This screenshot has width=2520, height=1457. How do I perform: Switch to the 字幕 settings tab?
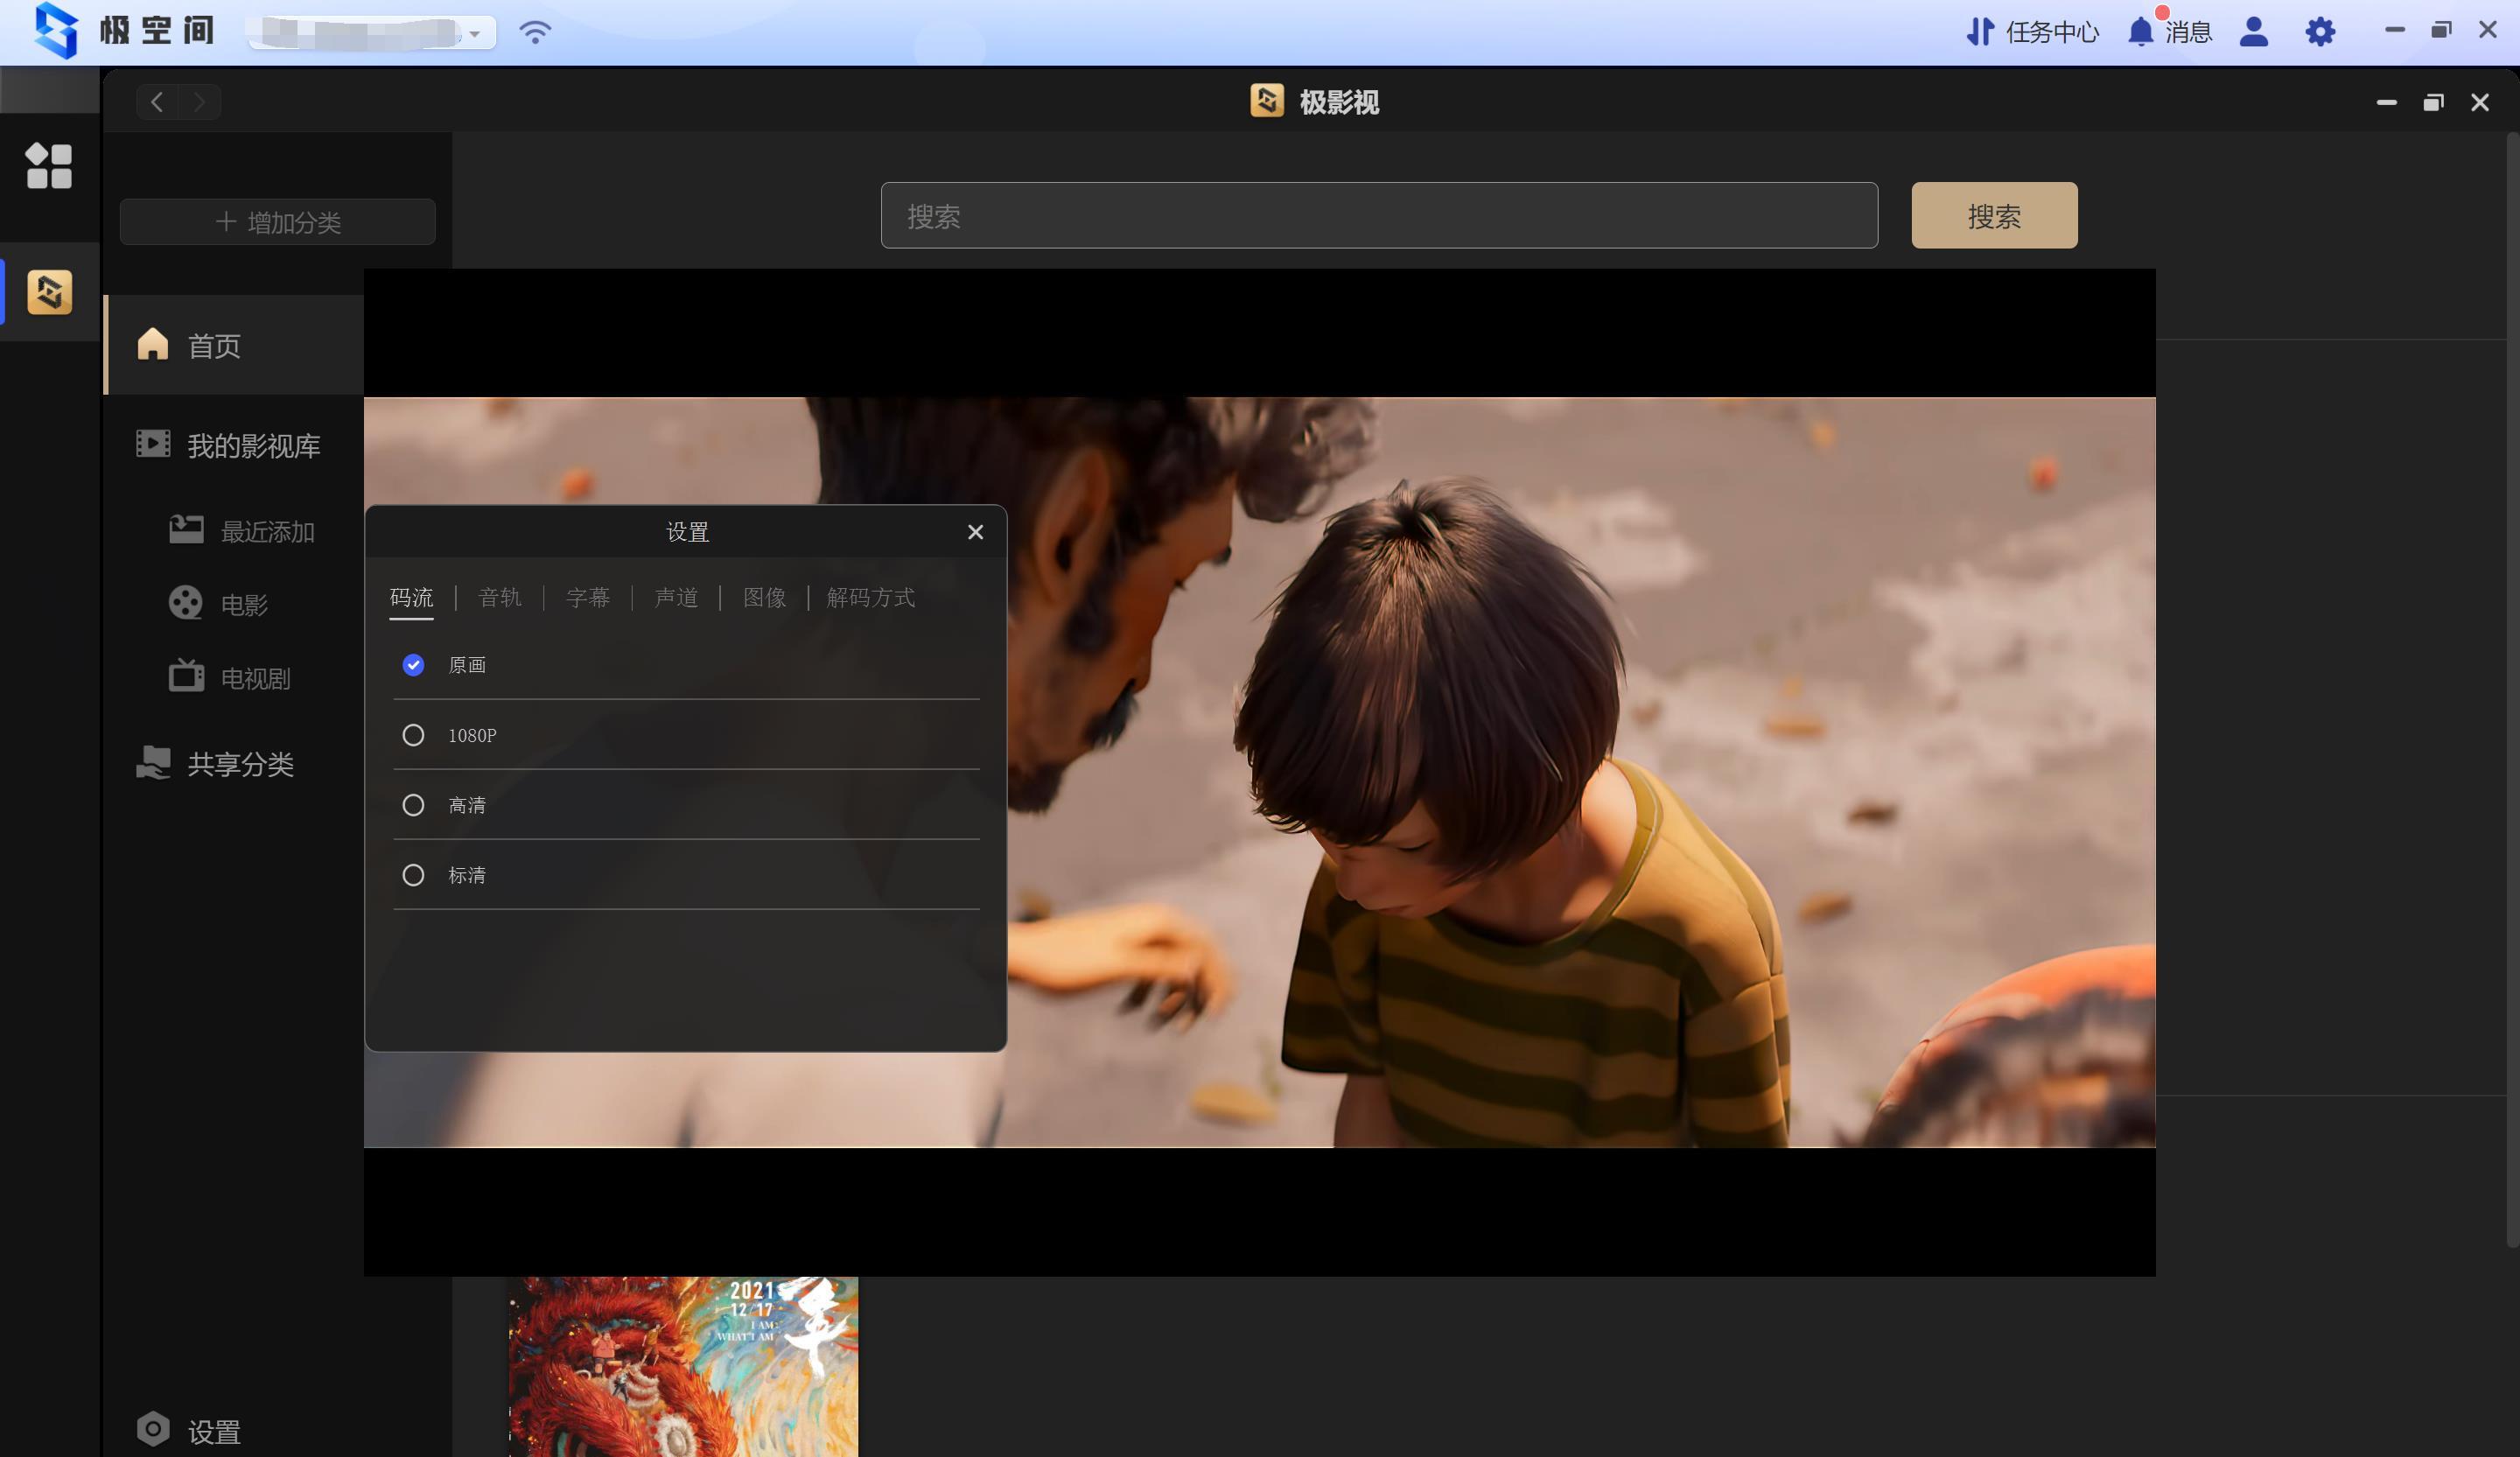[587, 598]
